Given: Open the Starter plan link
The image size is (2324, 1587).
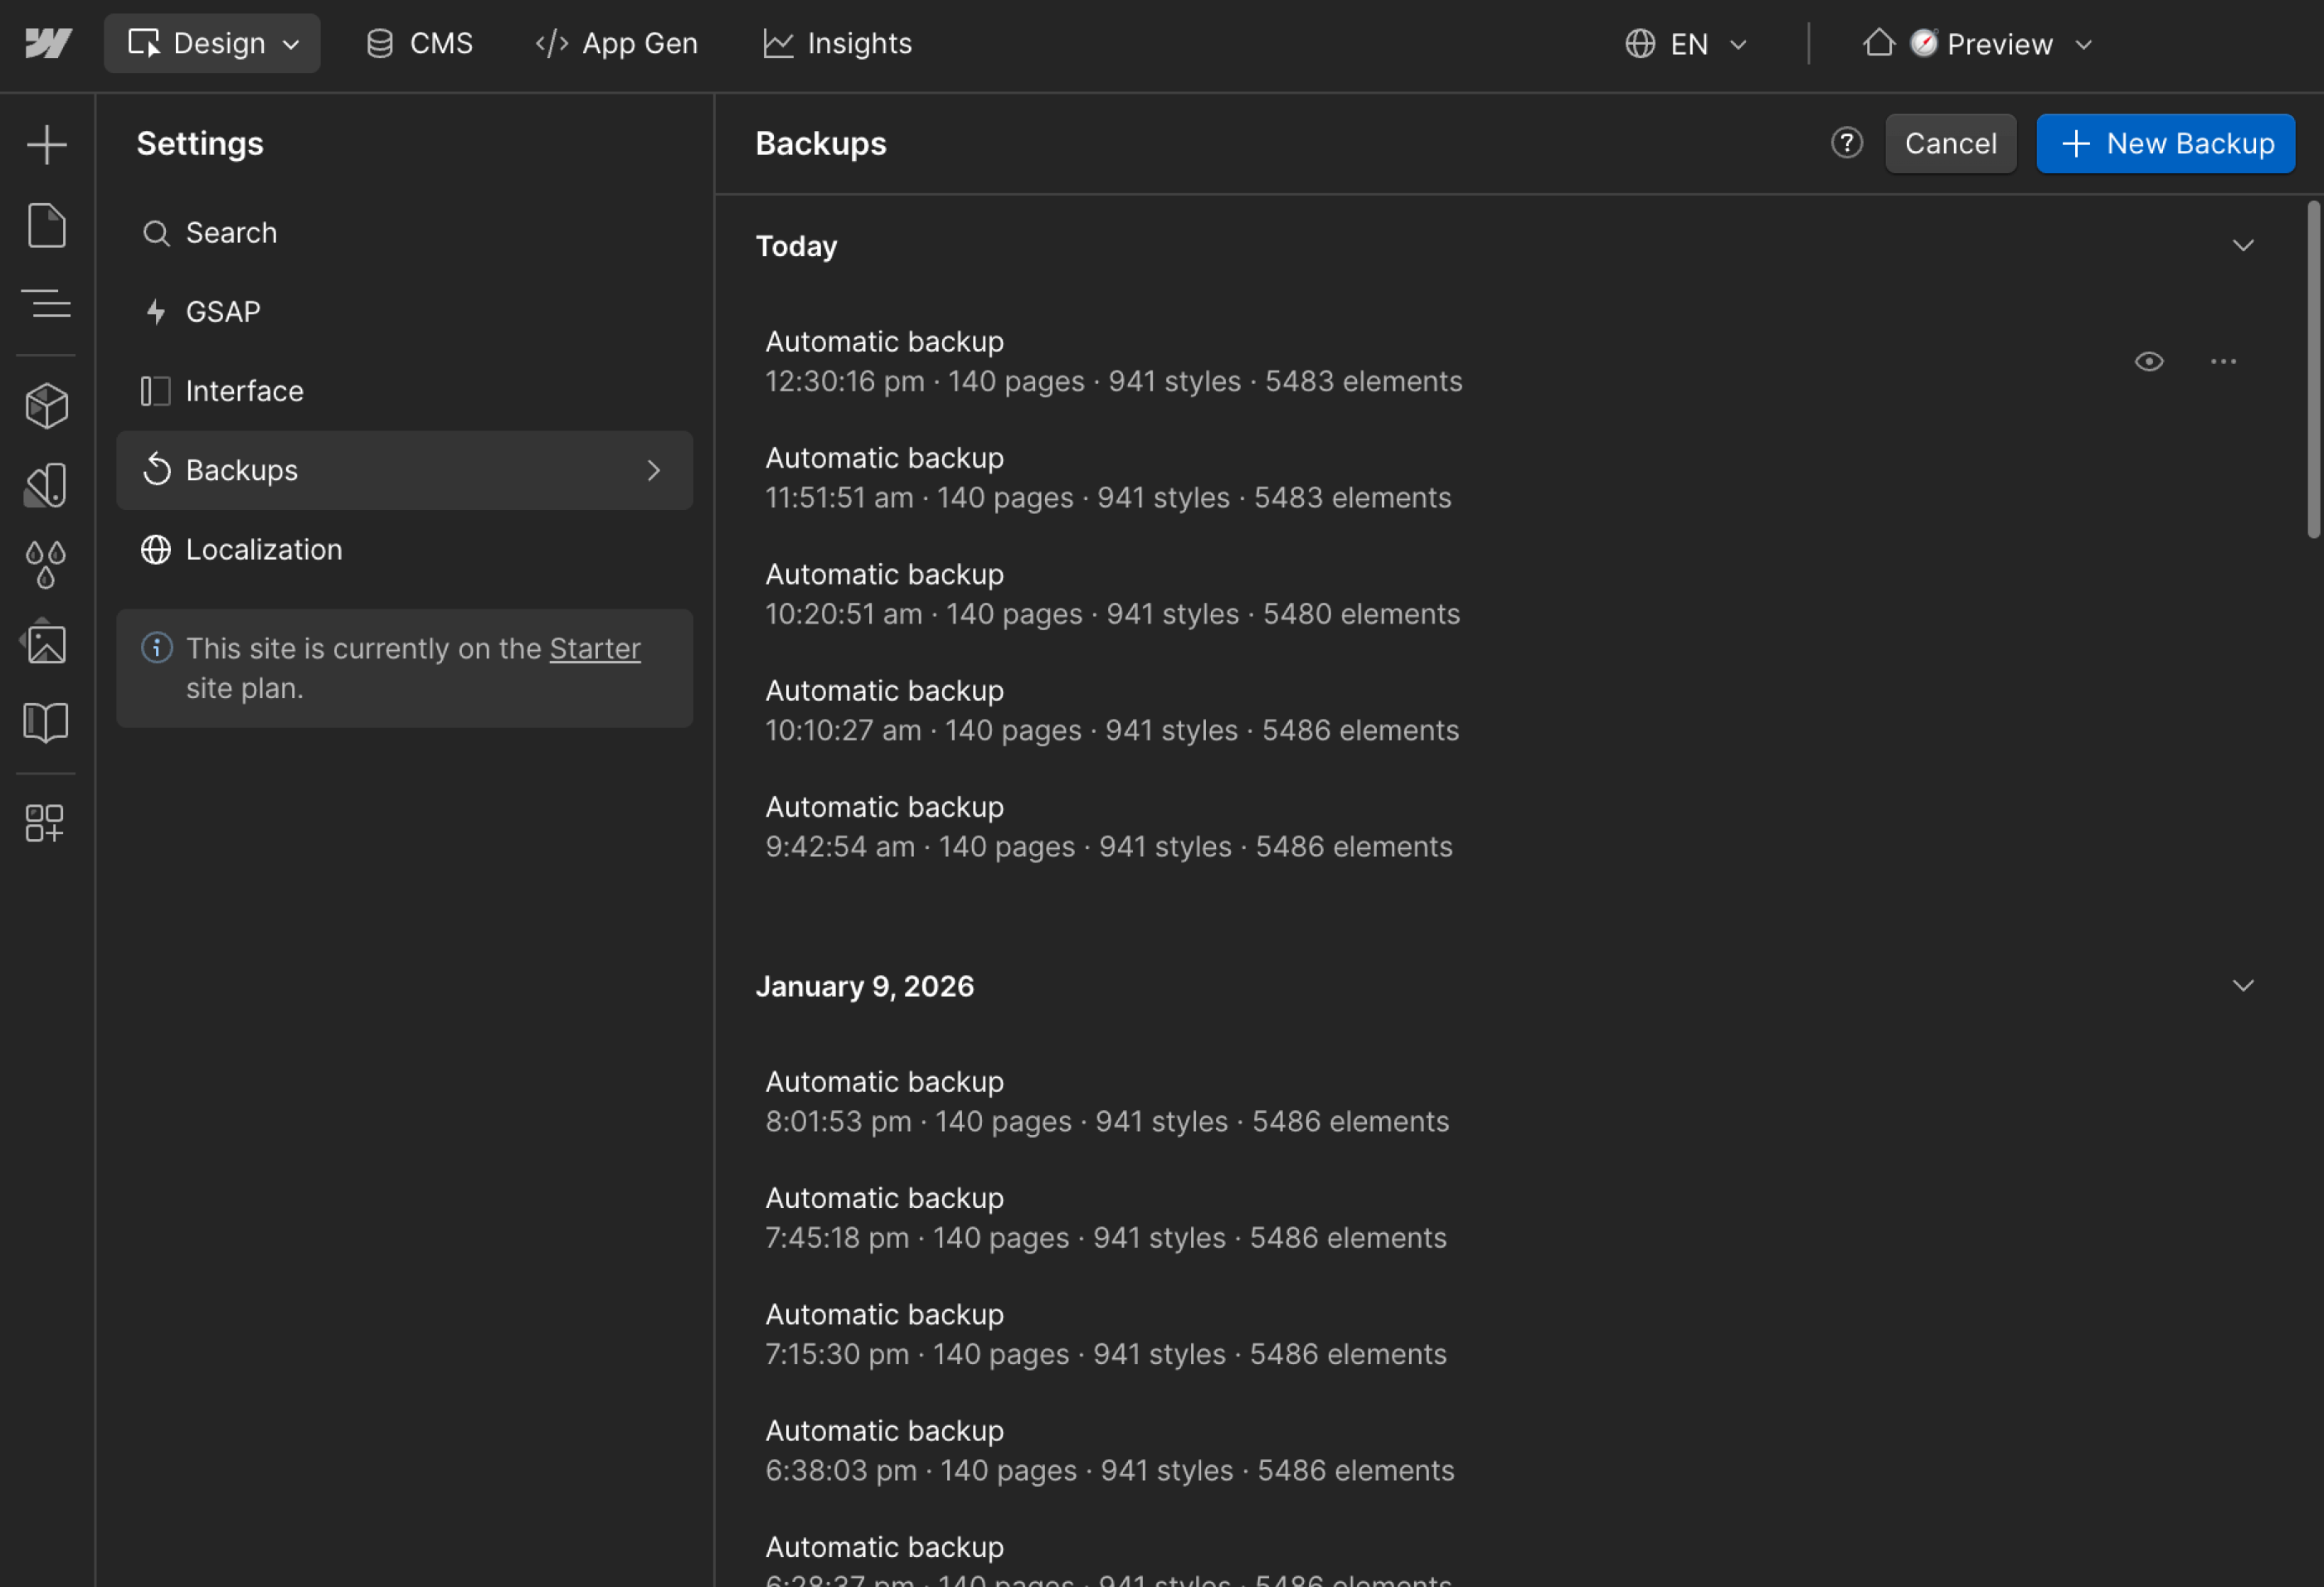Looking at the screenshot, I should pyautogui.click(x=595, y=648).
